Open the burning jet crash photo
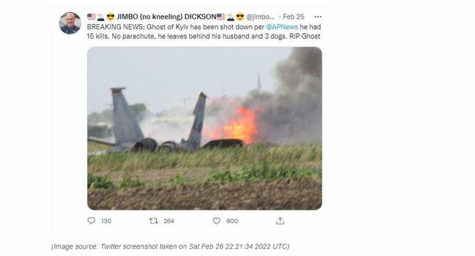The height and width of the screenshot is (256, 475). click(x=204, y=128)
